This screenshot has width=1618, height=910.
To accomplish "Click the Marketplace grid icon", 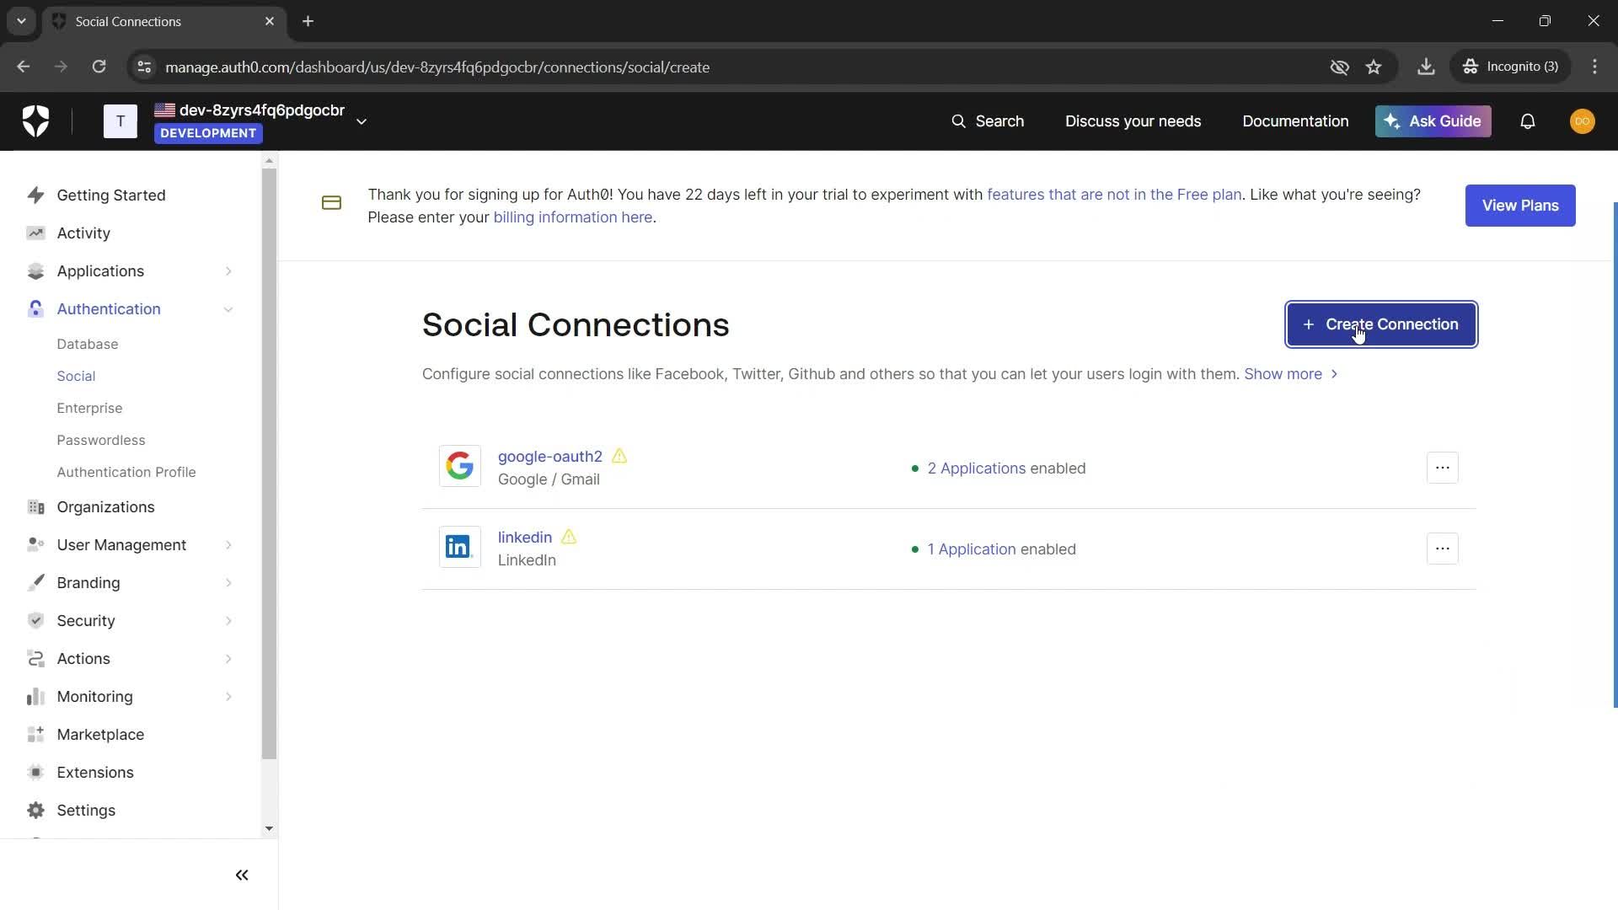I will click(x=35, y=735).
